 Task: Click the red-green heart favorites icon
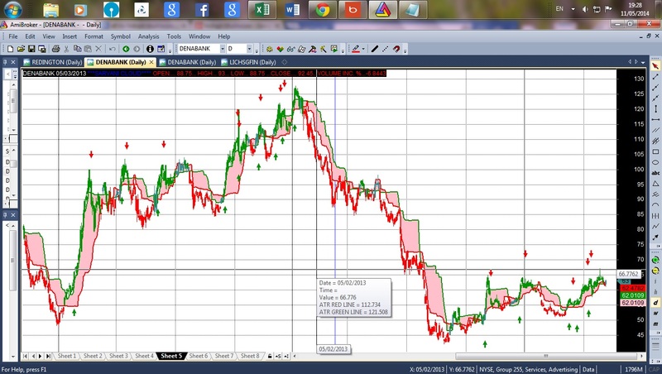tap(280, 49)
